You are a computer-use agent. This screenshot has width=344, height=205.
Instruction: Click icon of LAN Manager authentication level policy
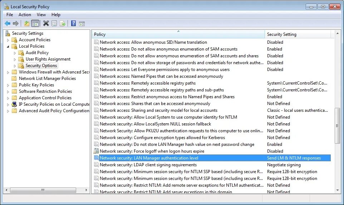[x=96, y=158]
